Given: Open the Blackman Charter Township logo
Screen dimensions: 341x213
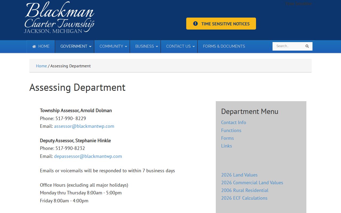Looking at the screenshot, I should [59, 18].
